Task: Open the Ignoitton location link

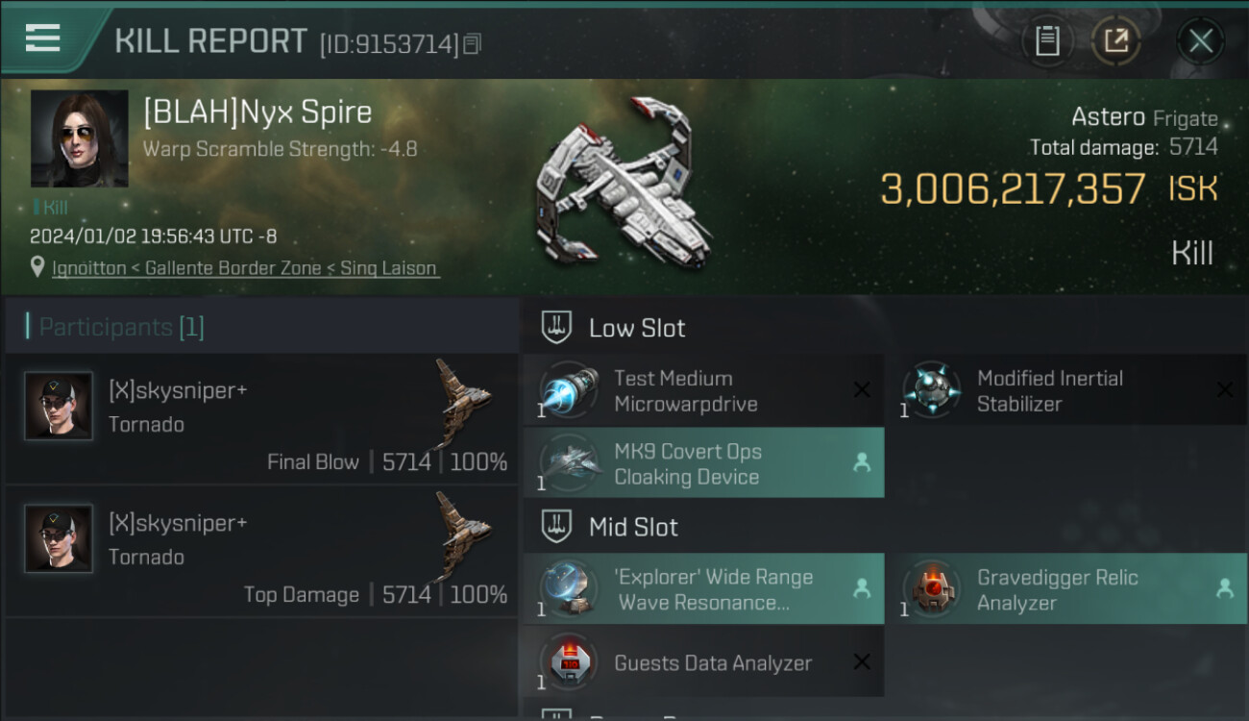Action: coord(246,268)
